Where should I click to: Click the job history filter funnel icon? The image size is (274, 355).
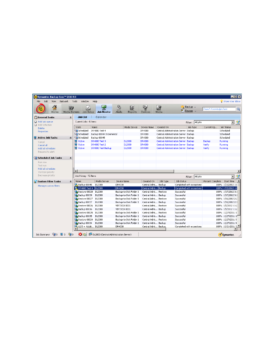click(x=238, y=176)
